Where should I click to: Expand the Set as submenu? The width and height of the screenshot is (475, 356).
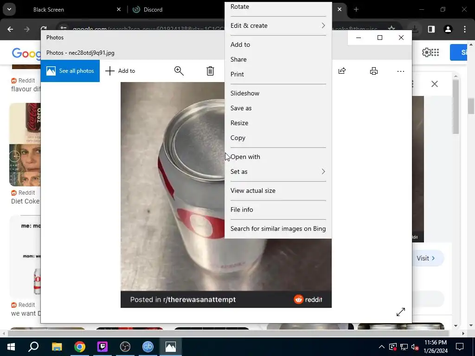pos(278,172)
